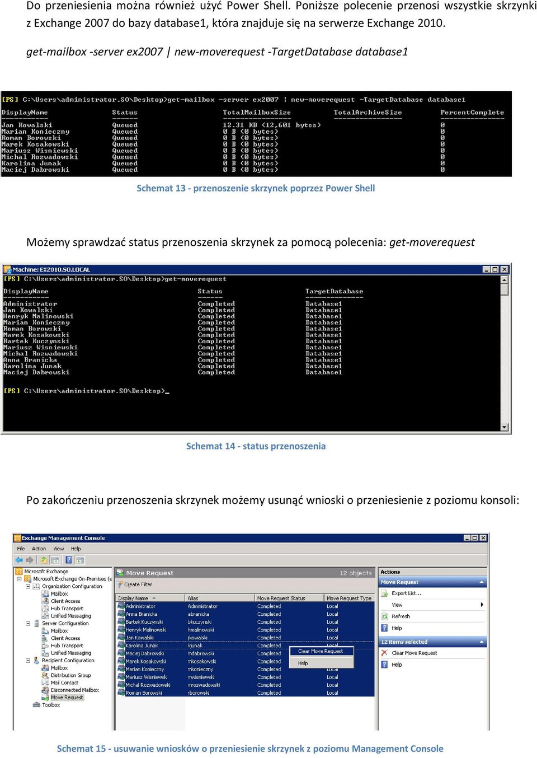
Task: Click Roman Borowski row icon in list
Action: (x=121, y=693)
